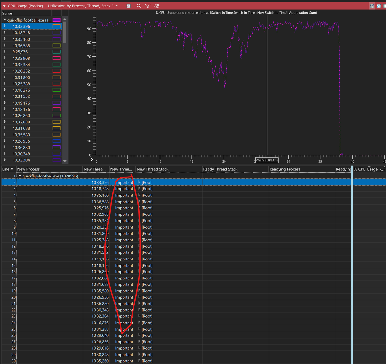The image size is (386, 364).
Task: Click the magnifier search icon
Action: [x=139, y=6]
